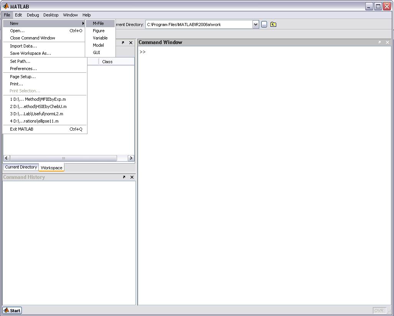Minimize the MATLAB window
Viewport: 394px width, 316px height.
(369, 6)
